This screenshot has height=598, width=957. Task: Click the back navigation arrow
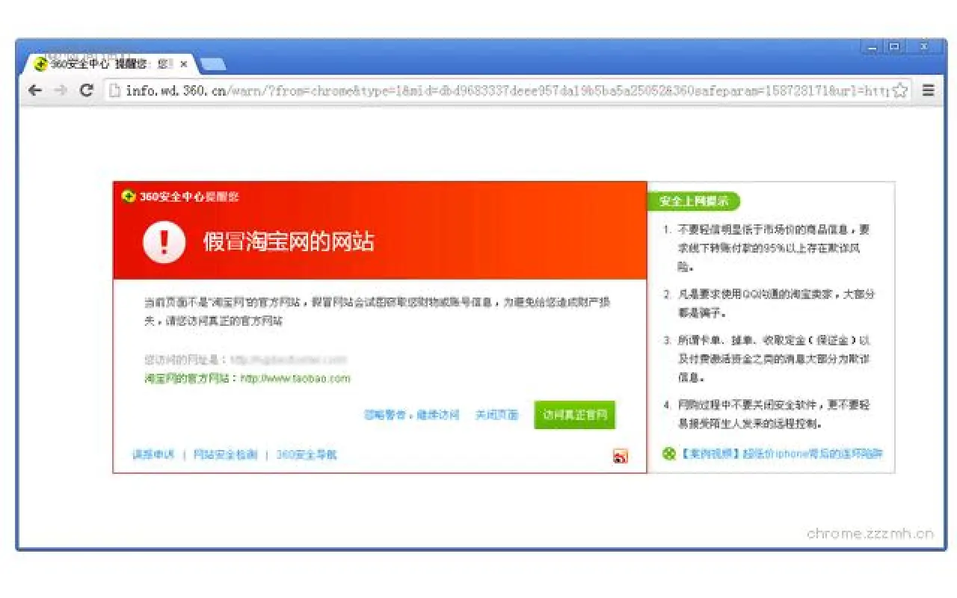click(35, 90)
